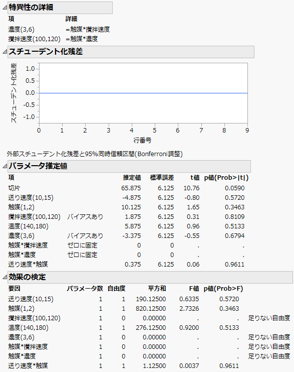Collapse the スチューデント化残差 section triangle
Screen dimensions: 294x372
[5, 52]
